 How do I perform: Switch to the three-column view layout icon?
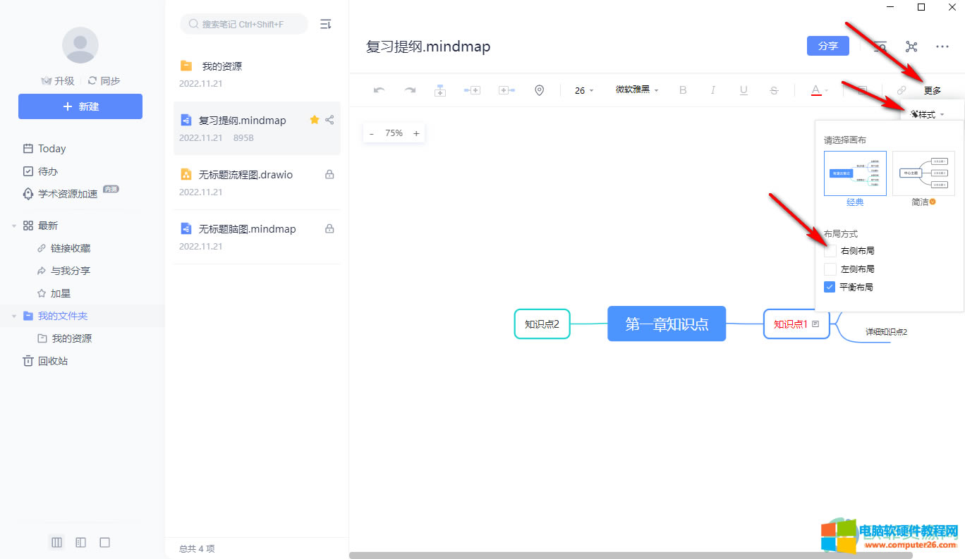coord(57,542)
